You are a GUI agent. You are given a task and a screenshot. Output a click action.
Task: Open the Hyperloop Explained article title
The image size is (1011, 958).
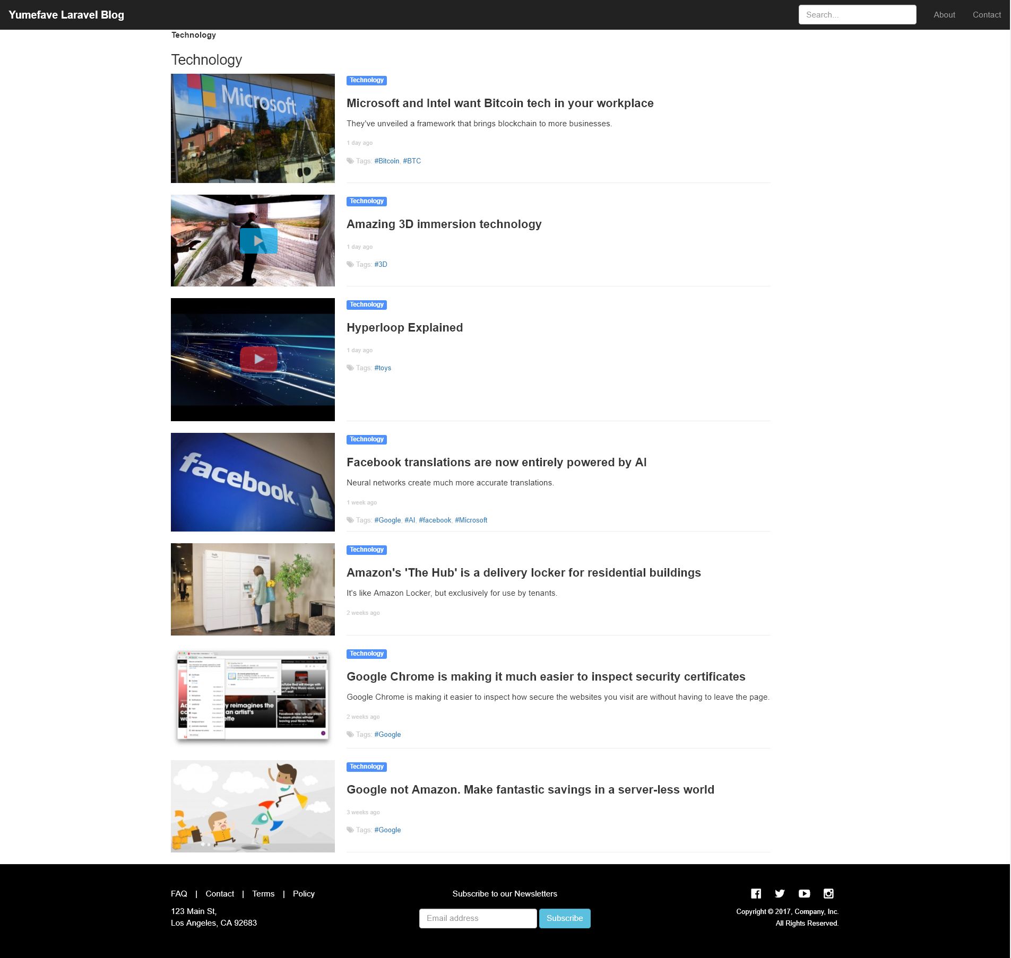pos(404,328)
